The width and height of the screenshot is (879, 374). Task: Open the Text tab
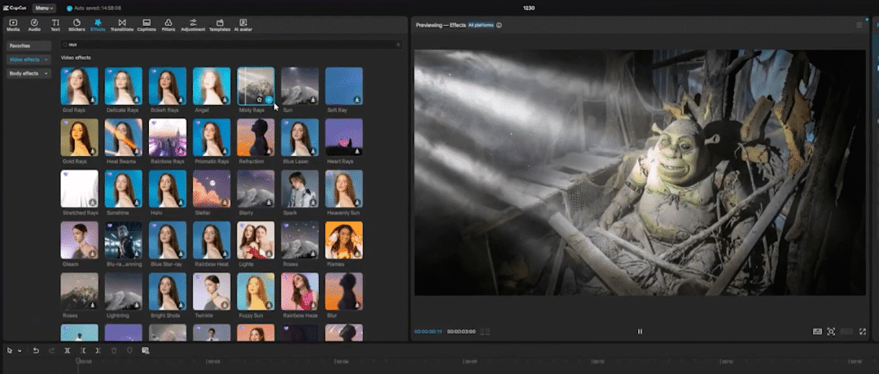(x=55, y=25)
